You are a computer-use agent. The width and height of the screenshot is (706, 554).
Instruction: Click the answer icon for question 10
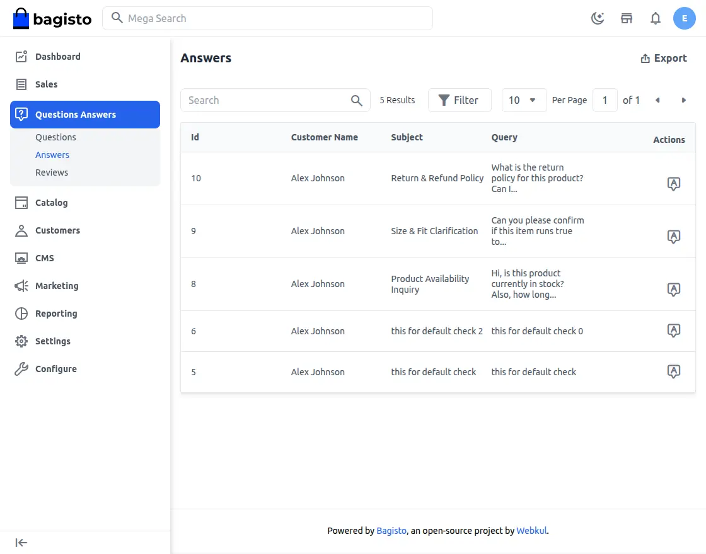point(673,184)
